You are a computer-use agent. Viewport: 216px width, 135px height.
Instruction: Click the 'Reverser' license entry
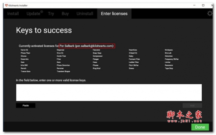point(60,68)
